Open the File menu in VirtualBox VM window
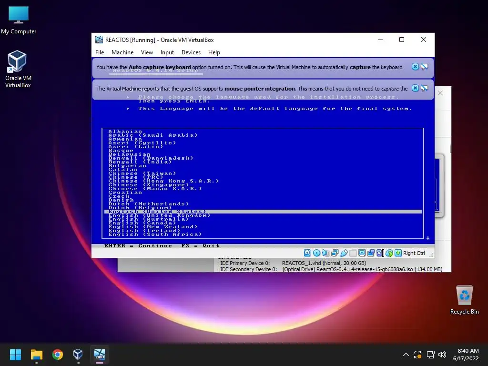The width and height of the screenshot is (488, 366). [100, 52]
